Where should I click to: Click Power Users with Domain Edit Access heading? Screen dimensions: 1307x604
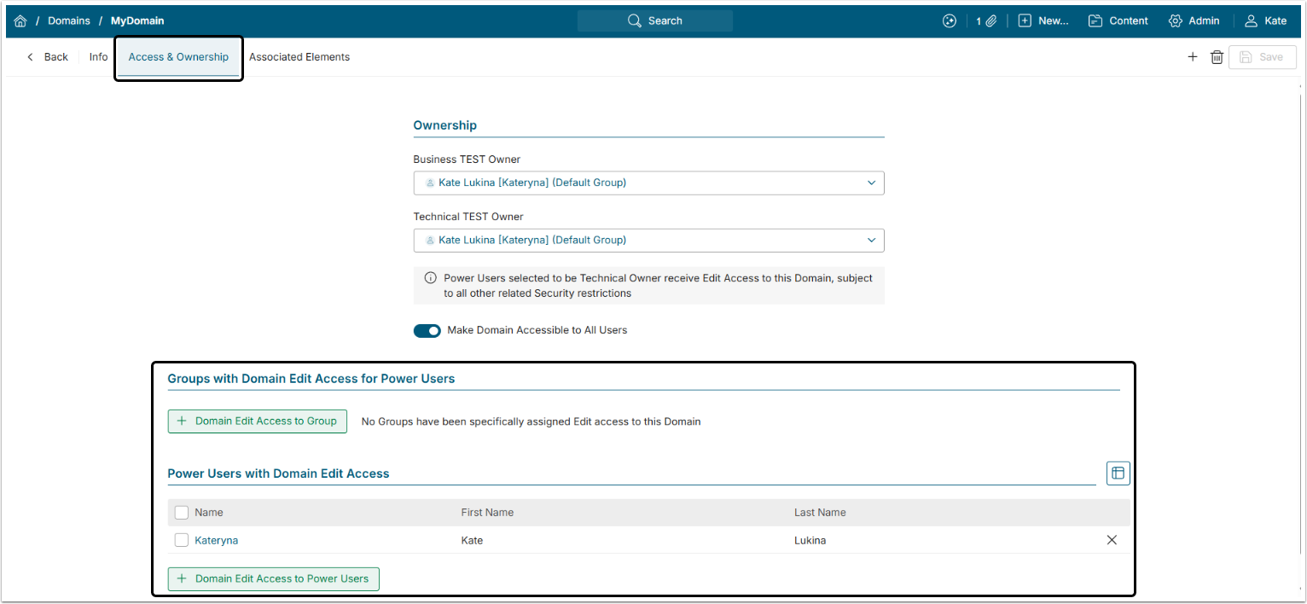click(x=278, y=473)
